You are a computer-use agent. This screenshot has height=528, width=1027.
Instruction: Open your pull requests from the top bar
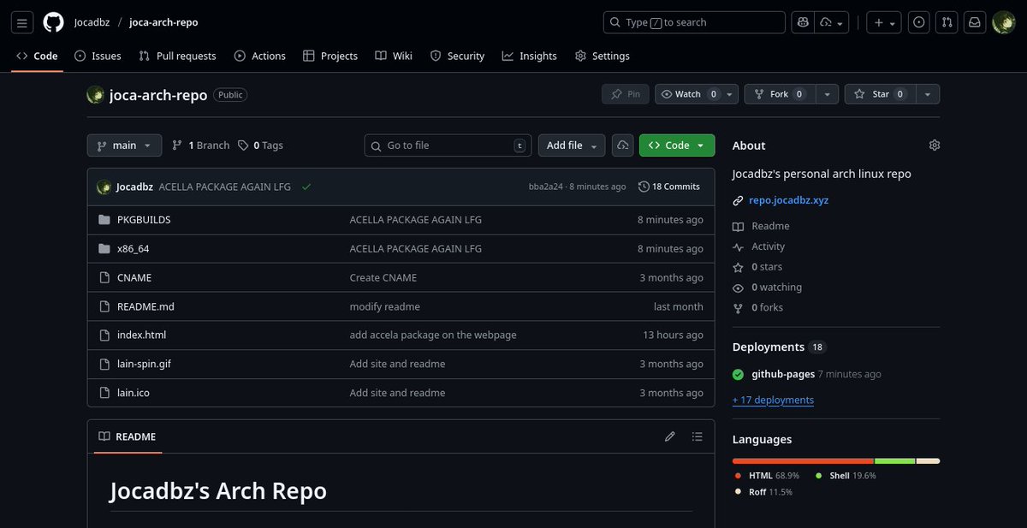click(x=946, y=22)
